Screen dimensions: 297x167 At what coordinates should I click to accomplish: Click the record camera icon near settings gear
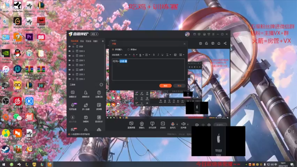[x=197, y=125]
